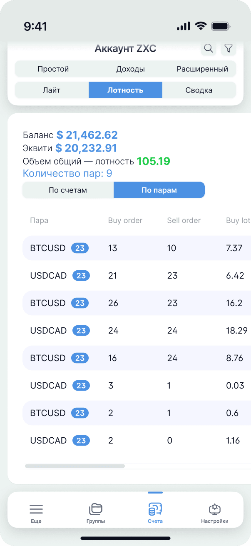Open Настройки monitor gear icon
The width and height of the screenshot is (251, 546).
(x=215, y=509)
